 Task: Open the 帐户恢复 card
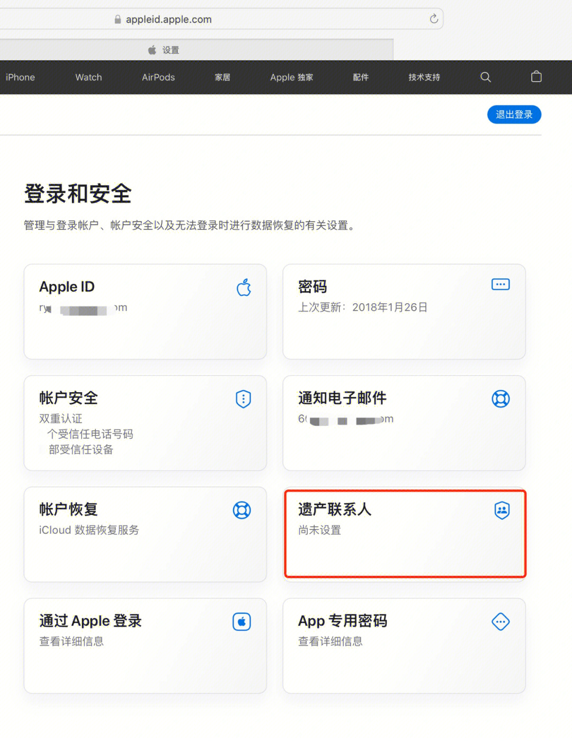145,534
